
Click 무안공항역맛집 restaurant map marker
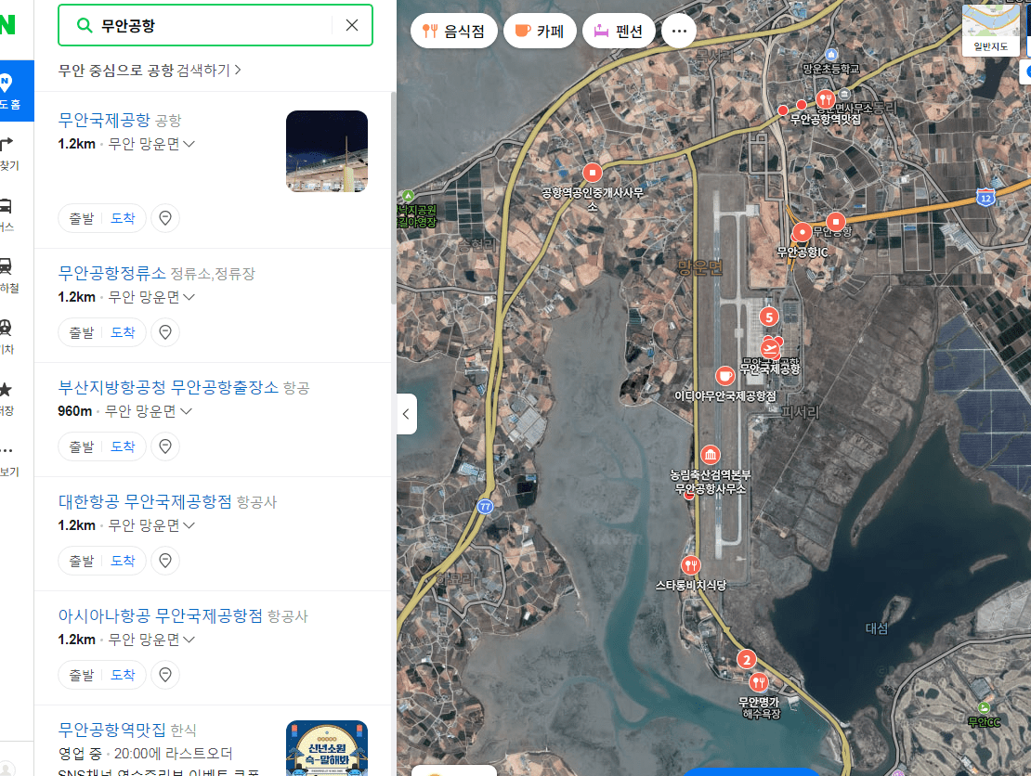(825, 100)
